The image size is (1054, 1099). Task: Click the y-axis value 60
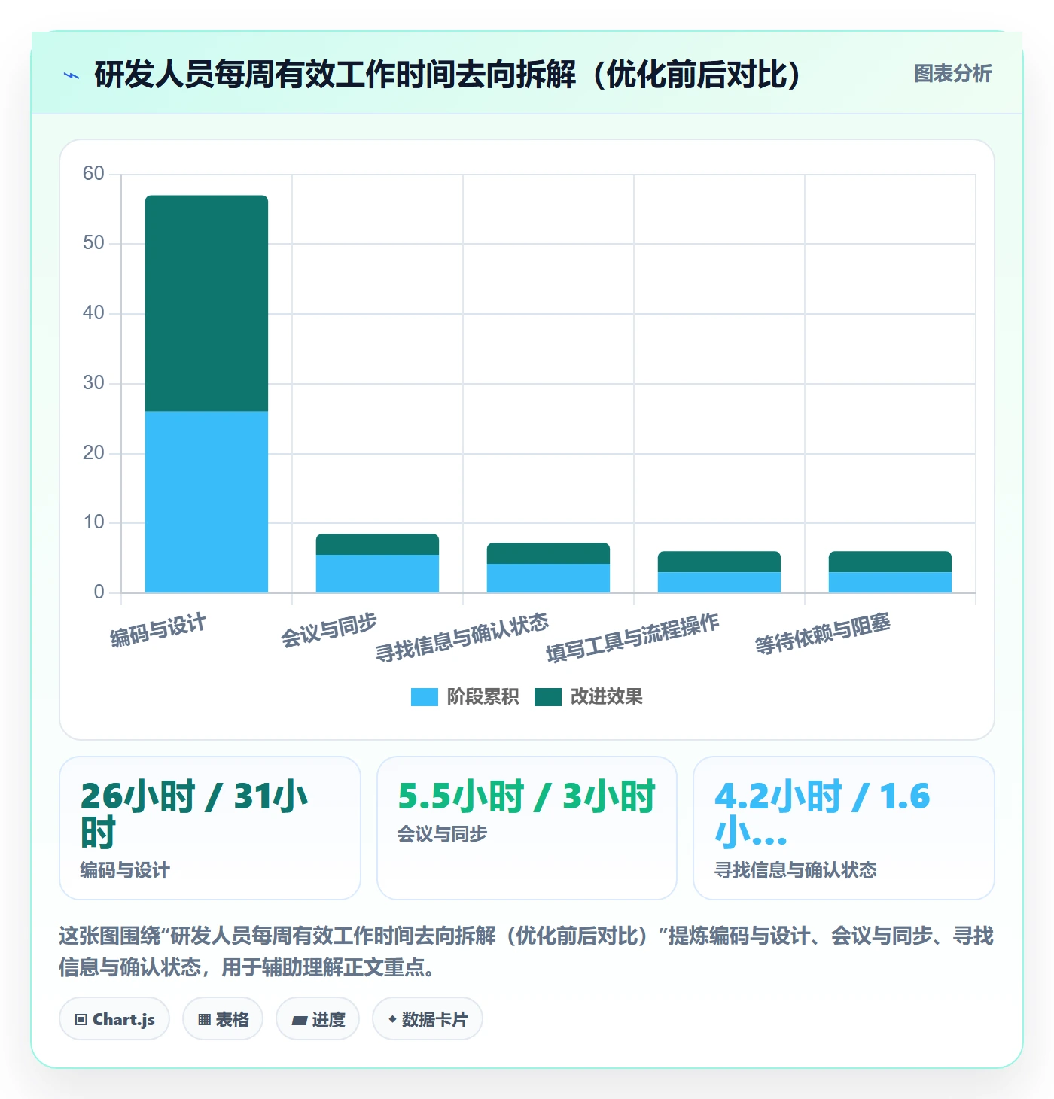coord(93,174)
